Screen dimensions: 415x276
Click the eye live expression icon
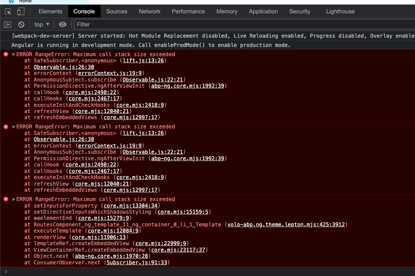coord(62,24)
